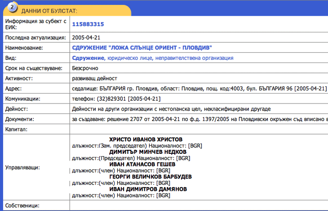Open the EIK link 115883315

tap(88, 24)
